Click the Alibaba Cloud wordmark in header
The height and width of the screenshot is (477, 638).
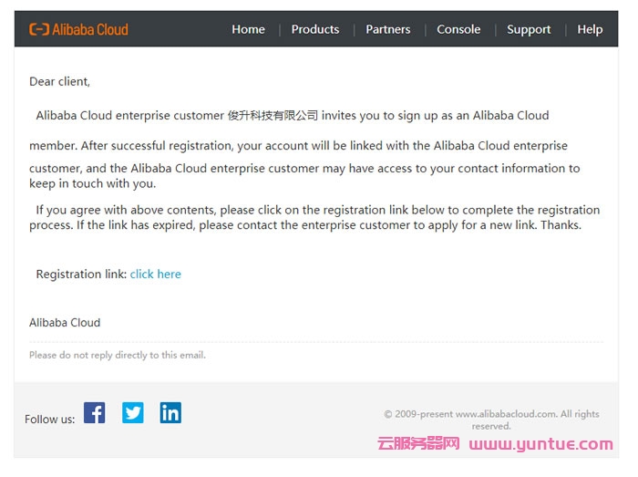(90, 29)
